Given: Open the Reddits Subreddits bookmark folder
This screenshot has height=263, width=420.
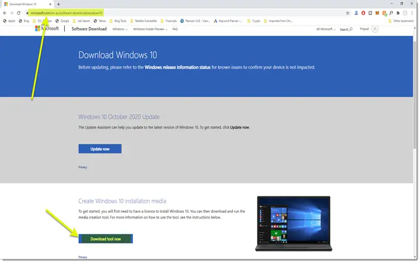Looking at the screenshot, I should [143, 20].
